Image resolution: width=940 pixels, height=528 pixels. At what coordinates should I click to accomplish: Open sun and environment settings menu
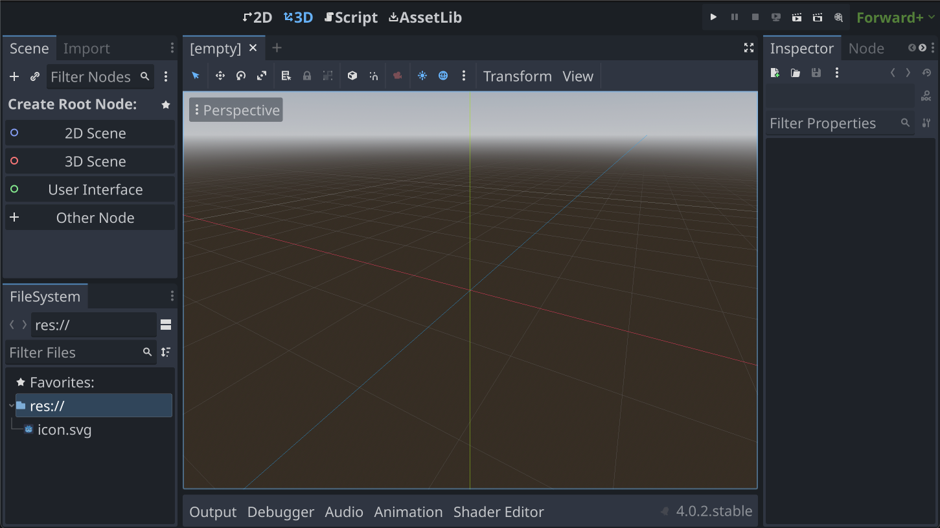coord(464,76)
